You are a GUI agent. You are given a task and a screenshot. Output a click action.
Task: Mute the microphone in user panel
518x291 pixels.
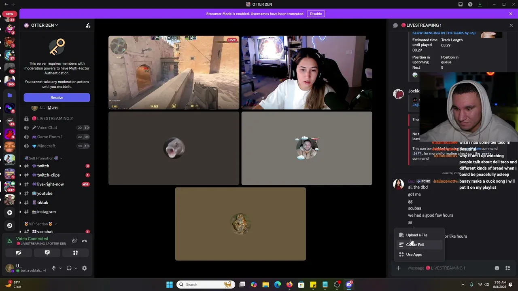(x=53, y=268)
